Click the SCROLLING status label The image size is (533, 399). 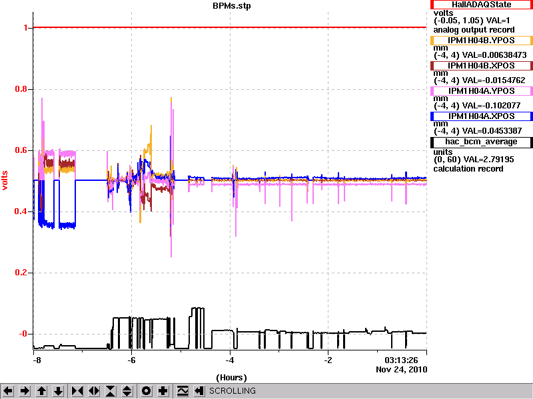tap(232, 391)
